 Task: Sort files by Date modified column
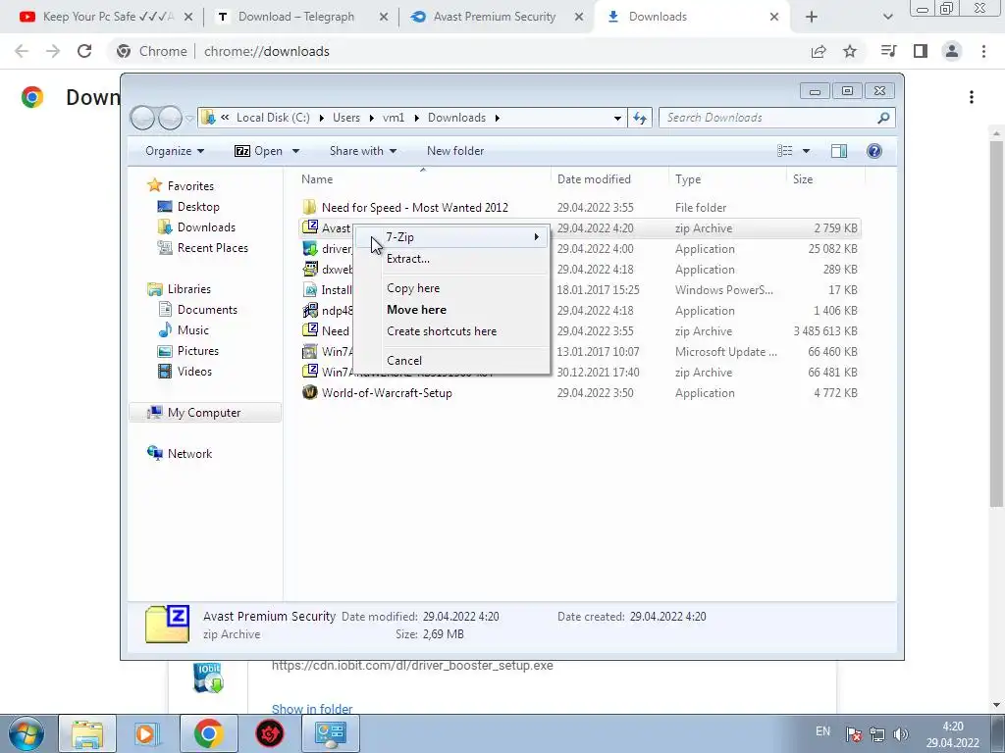594,179
